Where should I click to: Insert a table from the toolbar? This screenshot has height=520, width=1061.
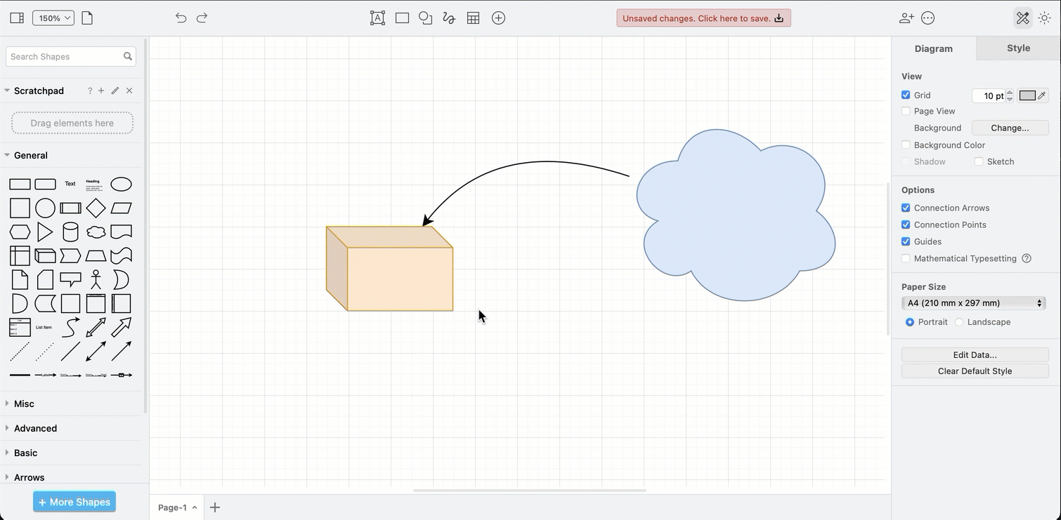click(473, 18)
